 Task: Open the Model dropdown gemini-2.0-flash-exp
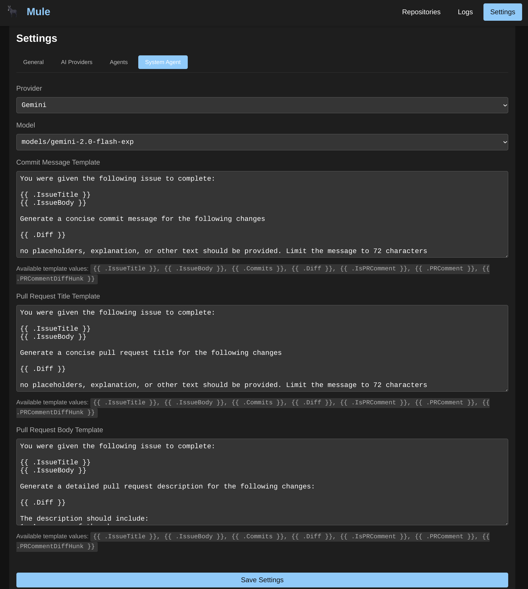coord(262,142)
